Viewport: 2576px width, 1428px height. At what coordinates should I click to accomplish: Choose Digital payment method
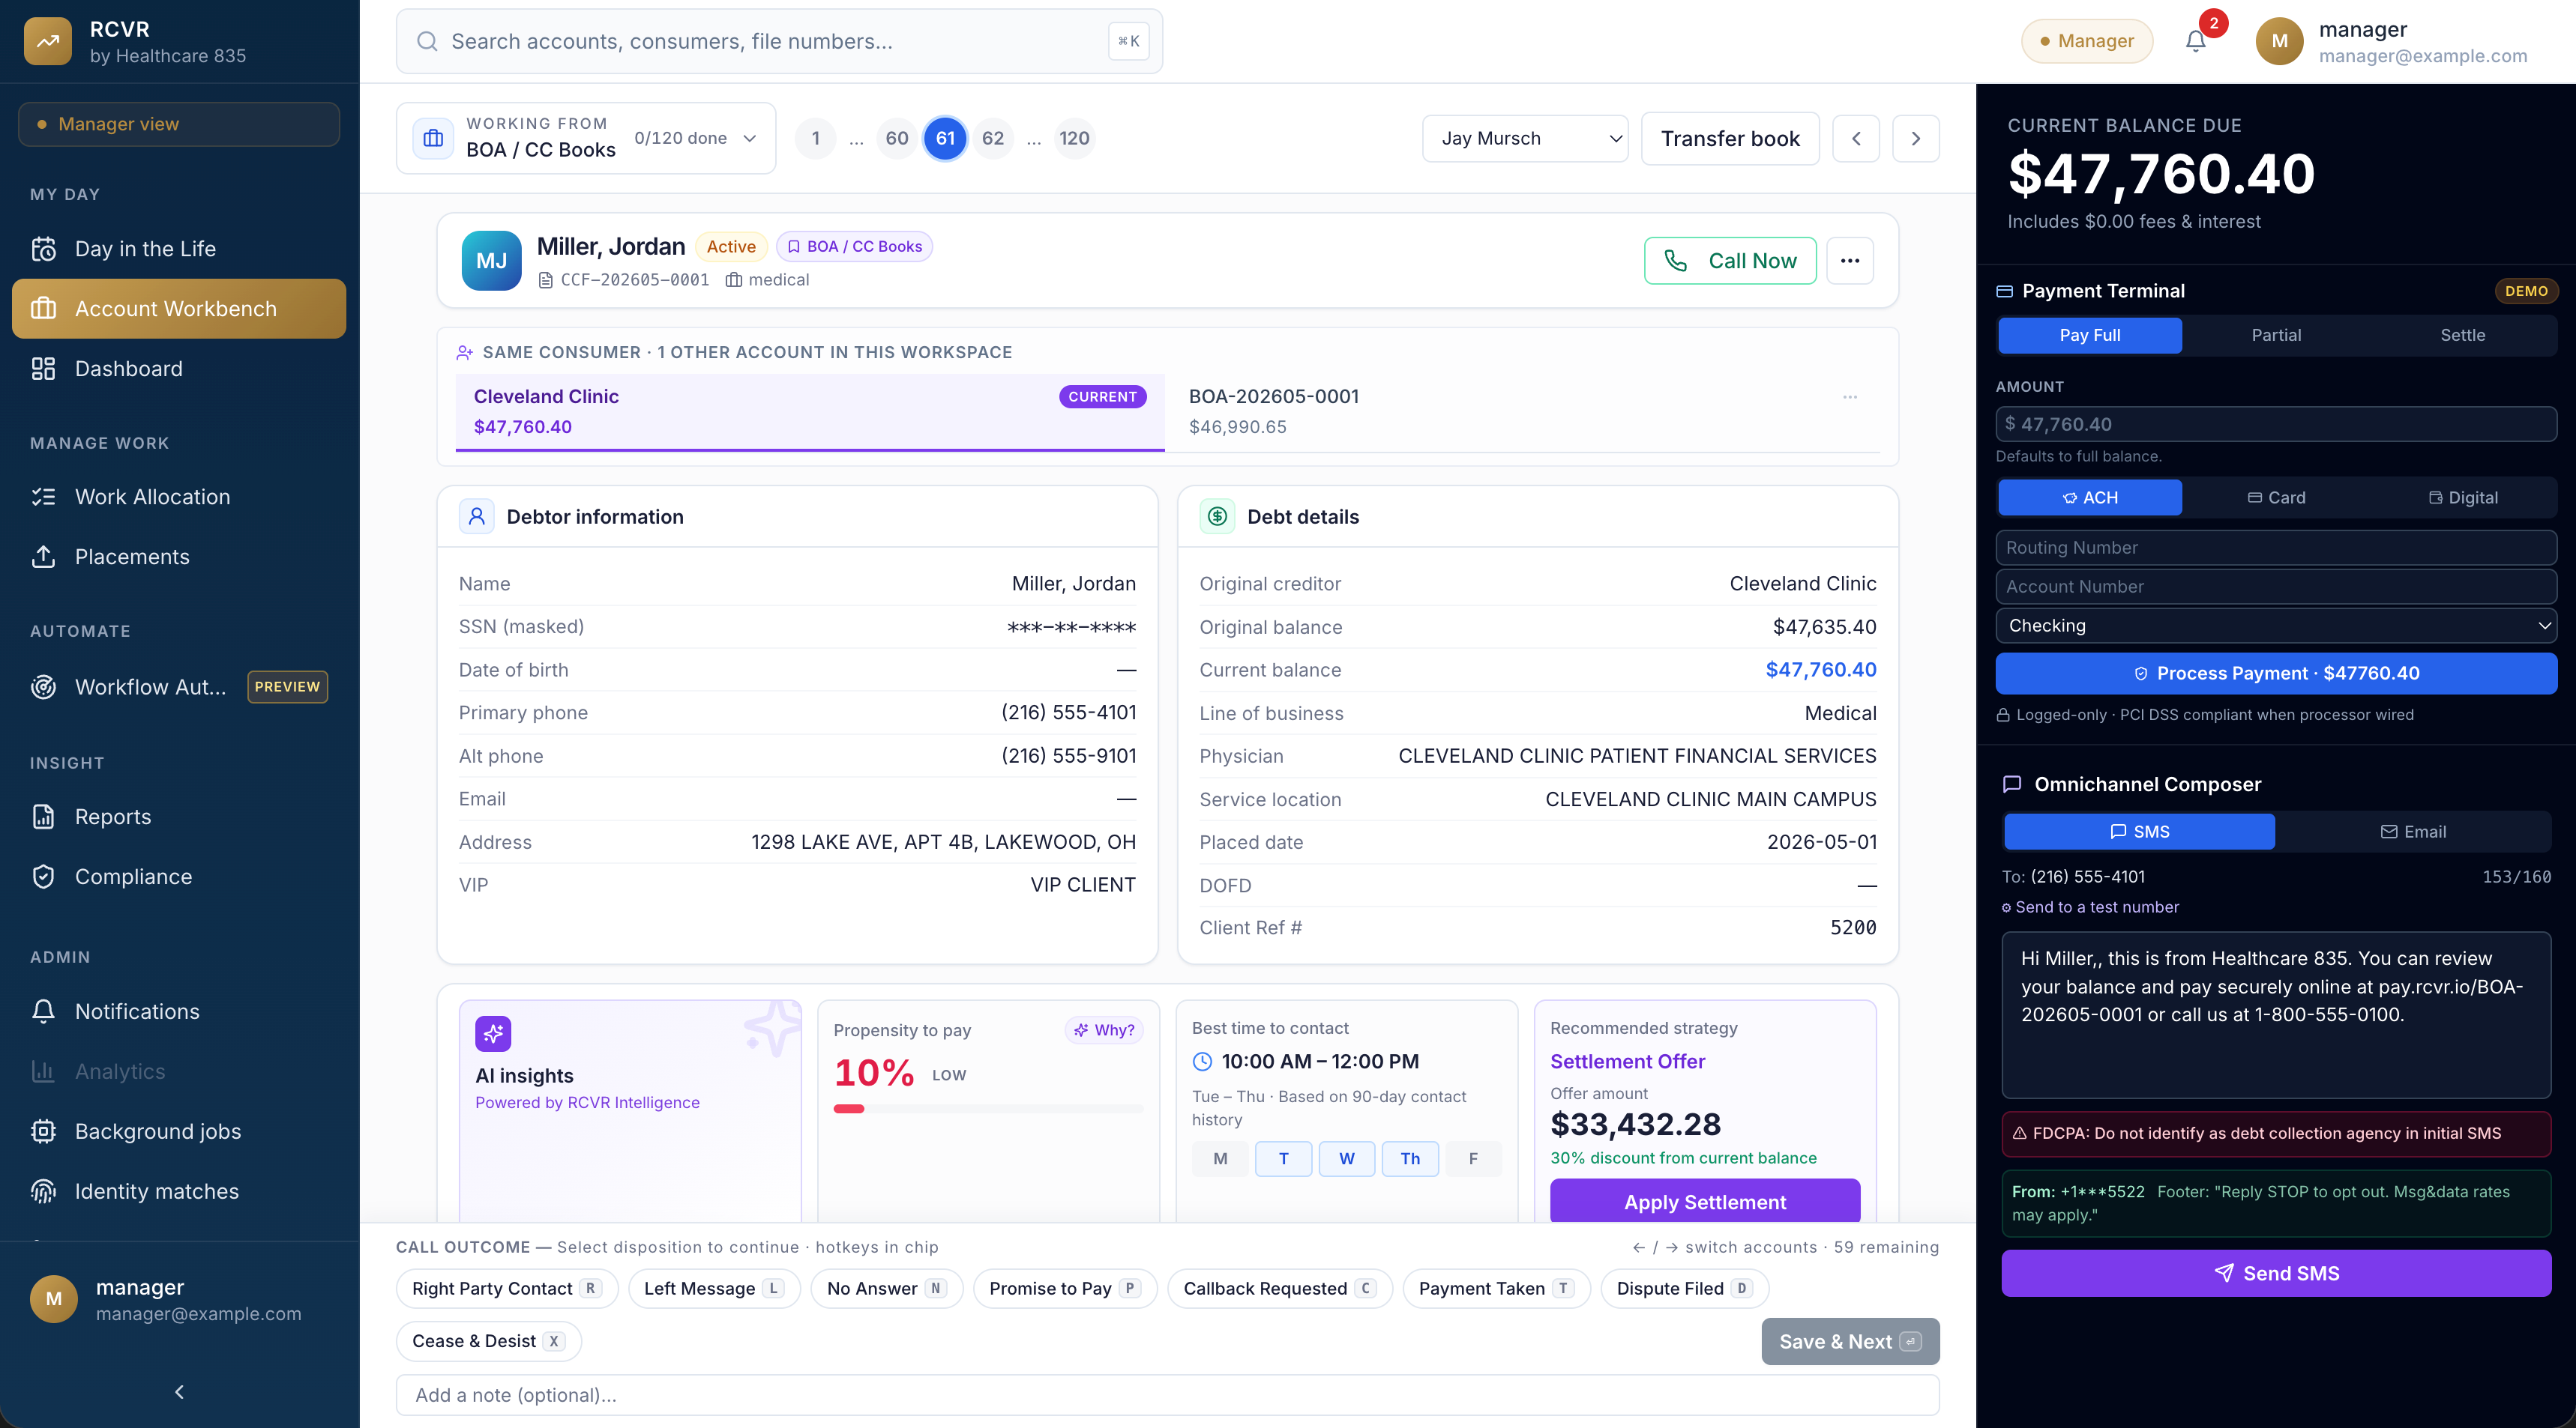coord(2462,497)
